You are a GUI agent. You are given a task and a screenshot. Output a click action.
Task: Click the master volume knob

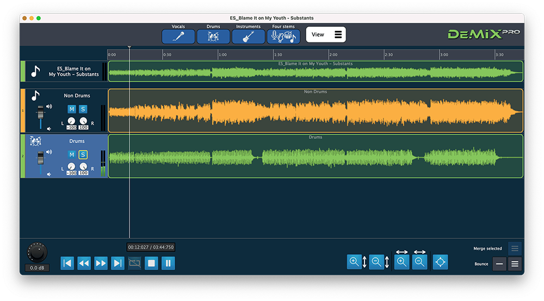pos(37,252)
